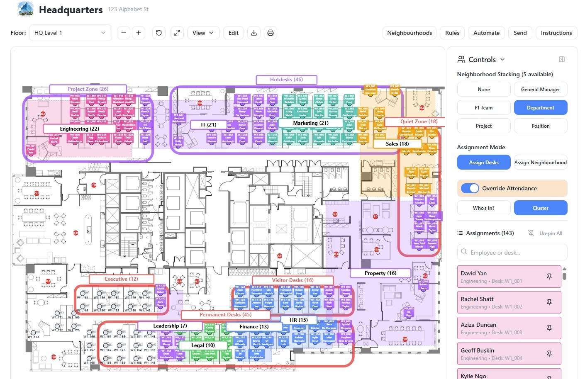Switch to Assign Desks mode
This screenshot has height=379, width=585.
(484, 162)
